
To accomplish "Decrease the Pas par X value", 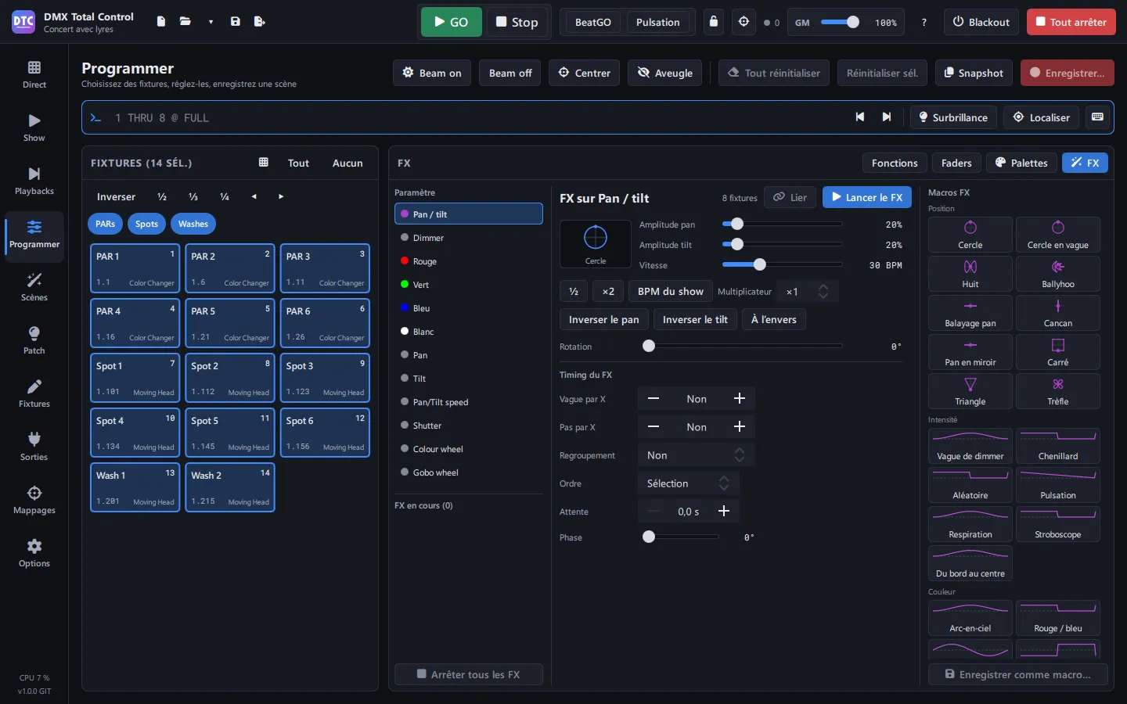I will [654, 427].
